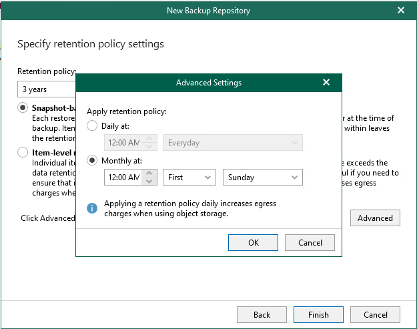Choose Snapshot-based retention radio button

23,107
